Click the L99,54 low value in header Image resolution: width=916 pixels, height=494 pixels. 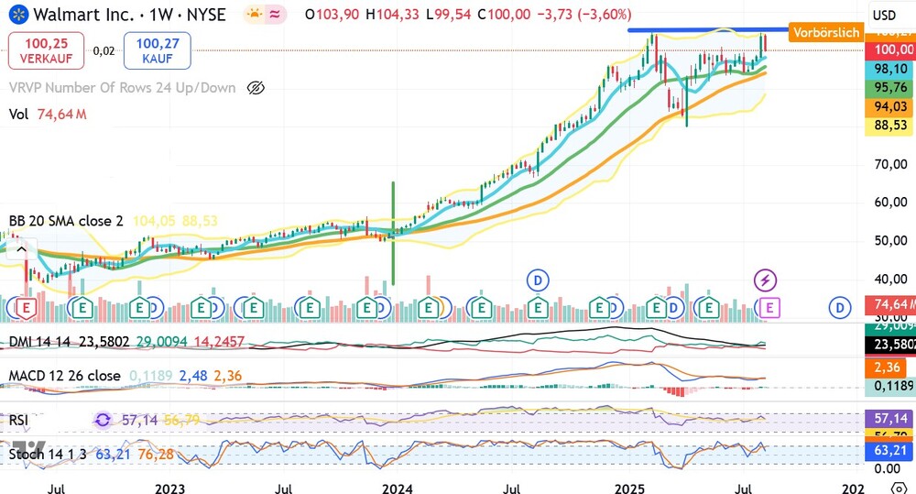pos(448,15)
